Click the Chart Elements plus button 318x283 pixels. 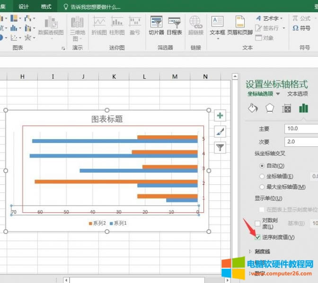(x=220, y=116)
